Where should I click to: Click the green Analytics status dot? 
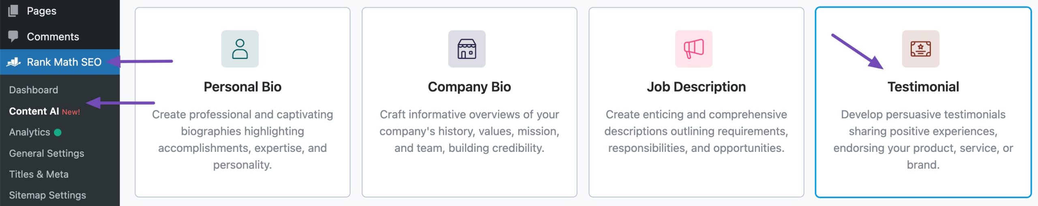click(58, 132)
